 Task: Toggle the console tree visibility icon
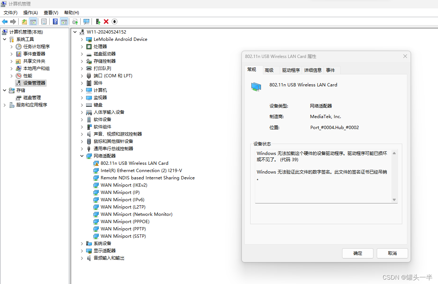33,22
